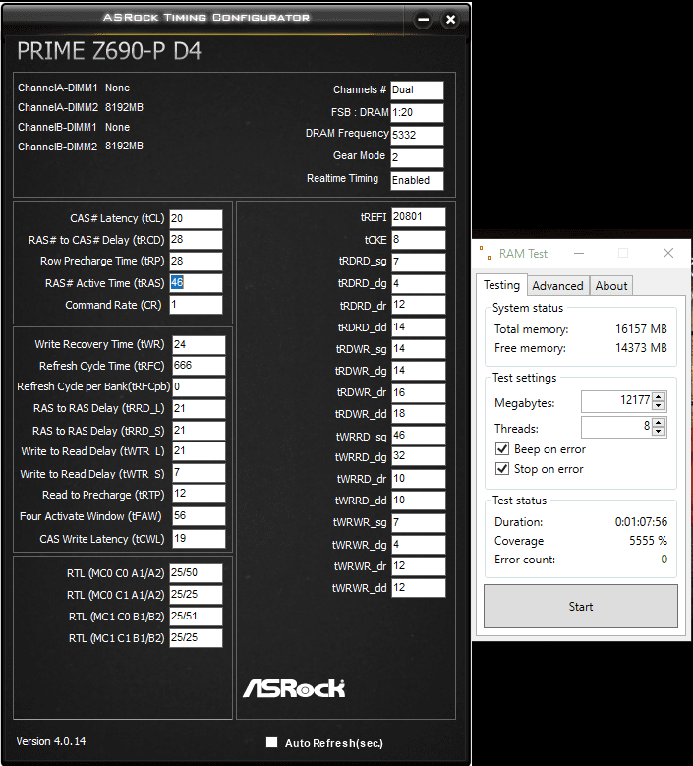This screenshot has height=766, width=693.
Task: Click the Refresh Cycle Time (tRFC) field
Action: coord(199,366)
